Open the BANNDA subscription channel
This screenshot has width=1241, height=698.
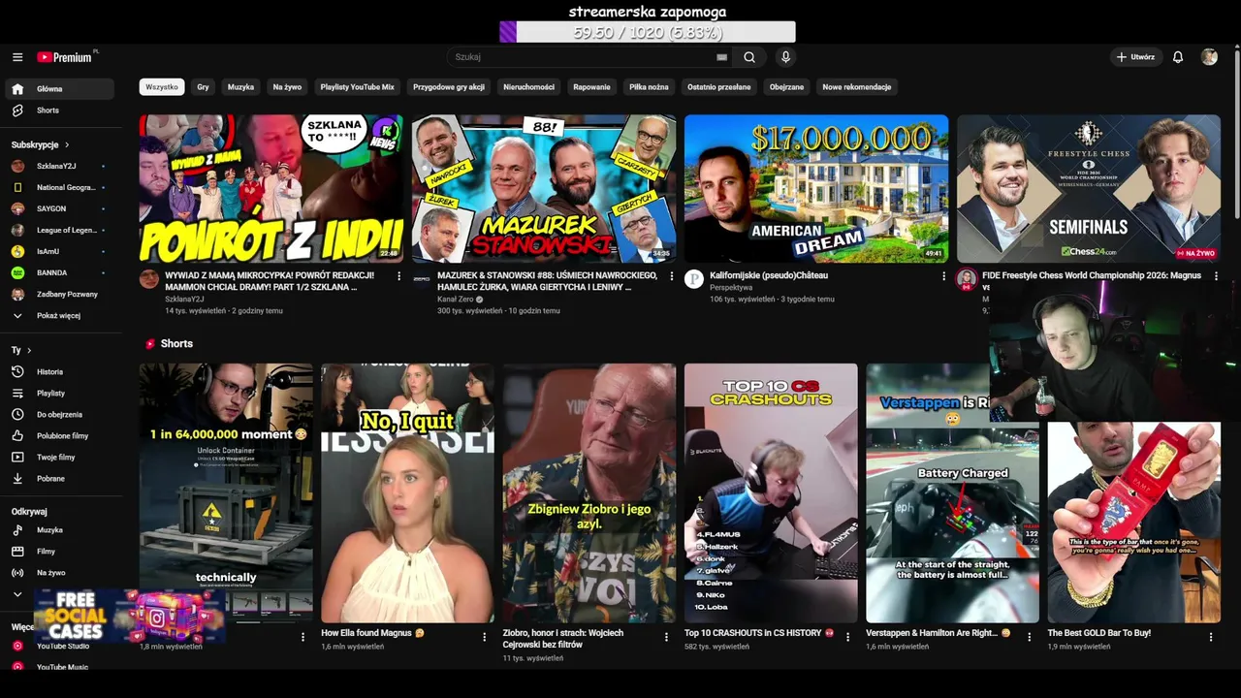click(x=59, y=273)
